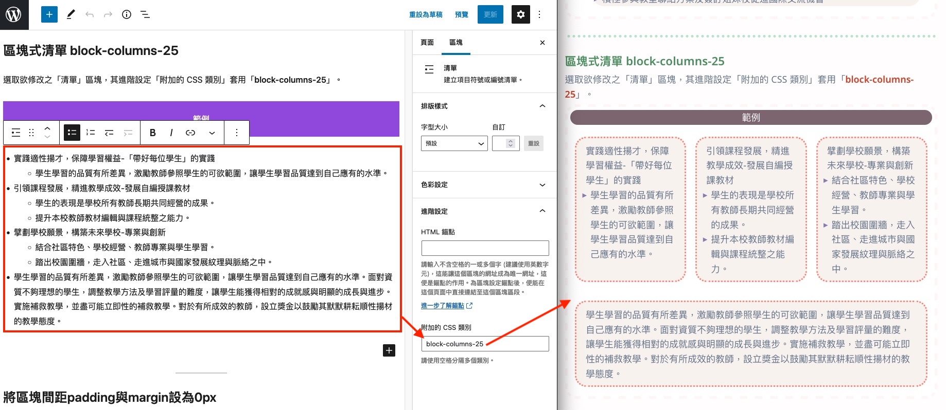Image resolution: width=946 pixels, height=410 pixels.
Task: Click the blue 更新 update button
Action: (x=490, y=14)
